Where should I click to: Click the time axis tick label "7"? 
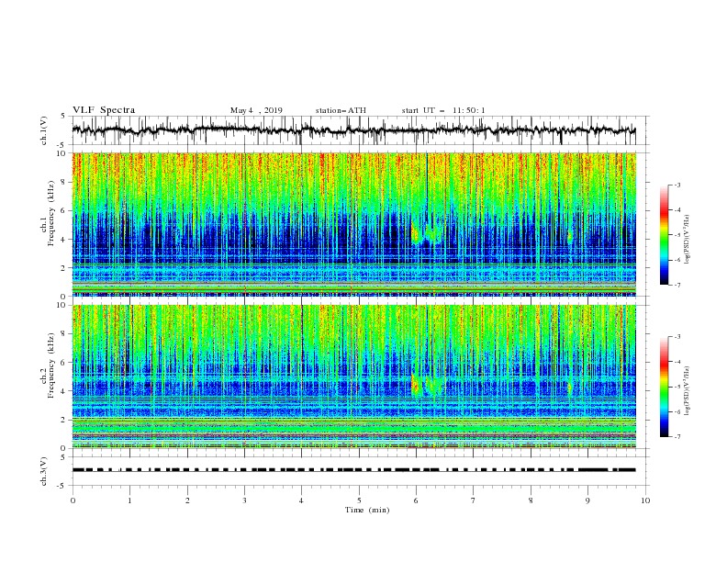474,500
